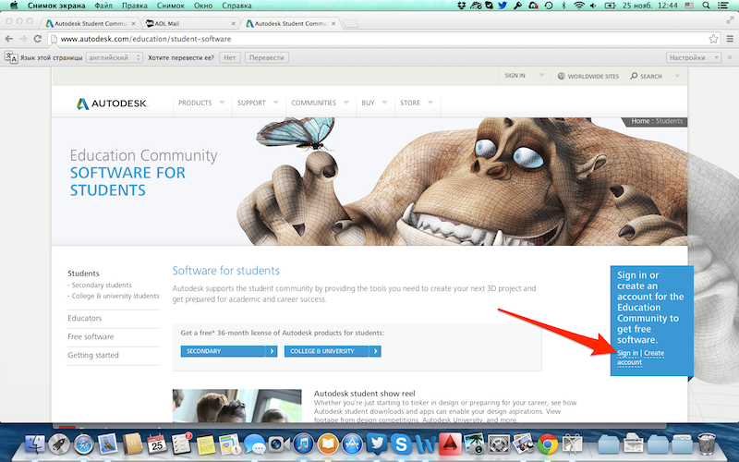Viewport: 739px width, 462px height.
Task: Open Google Chrome from the Dock
Action: 546,444
